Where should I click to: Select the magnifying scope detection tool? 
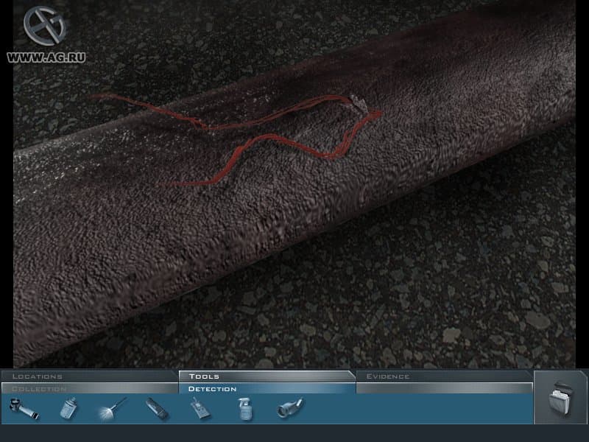(24, 409)
